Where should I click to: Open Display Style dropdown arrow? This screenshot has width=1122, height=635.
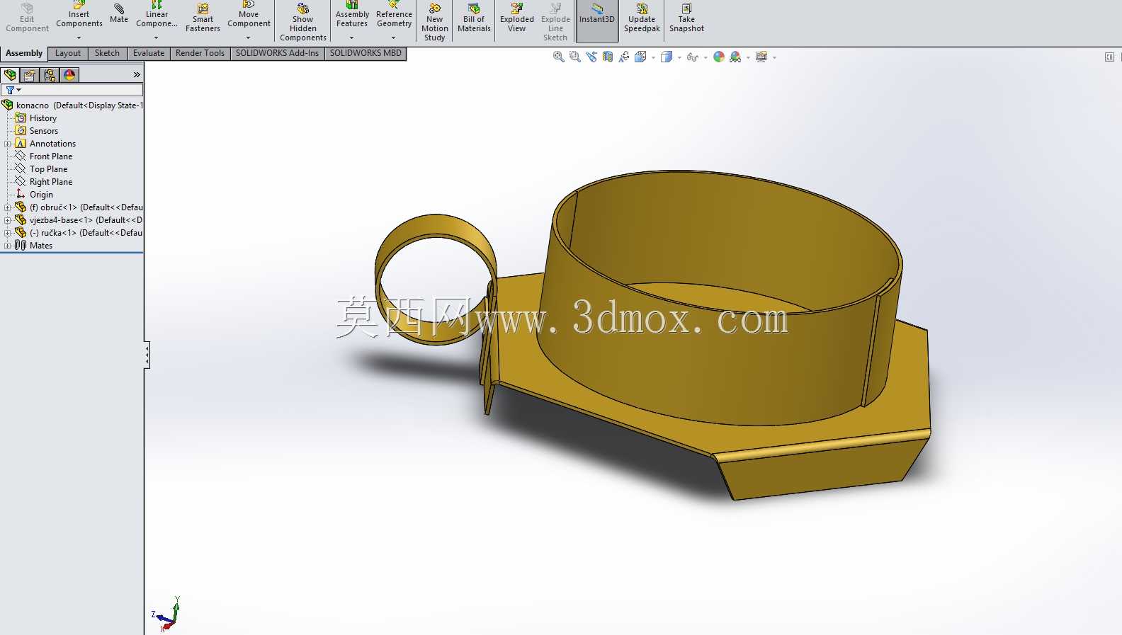pos(679,57)
